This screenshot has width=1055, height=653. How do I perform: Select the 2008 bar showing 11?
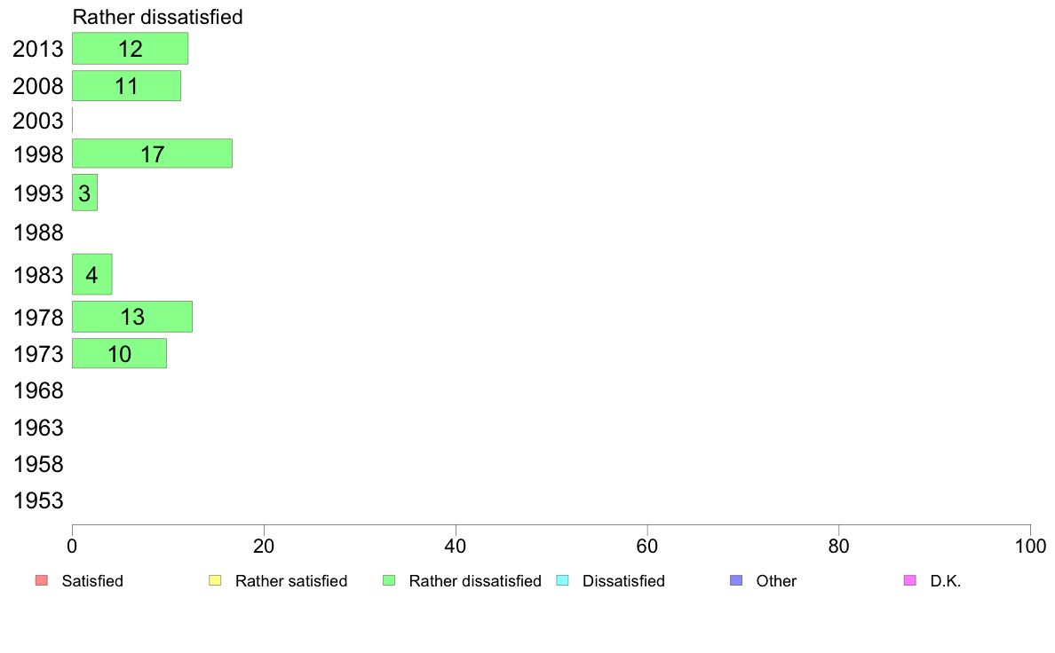(x=126, y=86)
